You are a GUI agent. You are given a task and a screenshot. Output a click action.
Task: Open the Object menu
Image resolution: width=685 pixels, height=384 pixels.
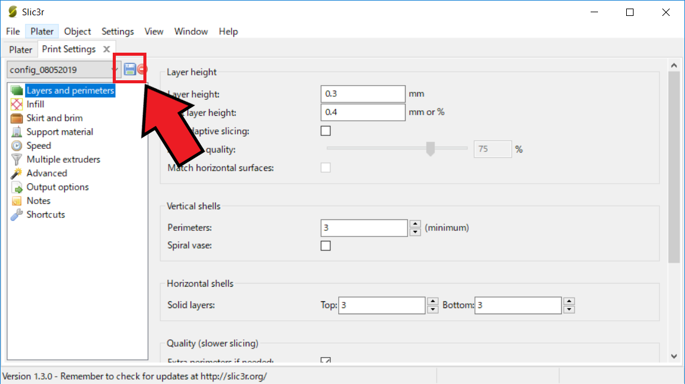coord(77,31)
